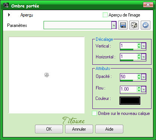Image resolution: width=156 pixels, height=140 pixels.
Task: Click the Horizontal offset number field
Action: point(129,57)
